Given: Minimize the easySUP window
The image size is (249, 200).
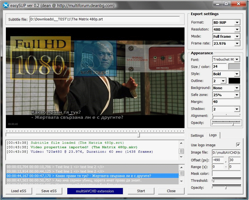Looking at the screenshot, I should point(218,4).
